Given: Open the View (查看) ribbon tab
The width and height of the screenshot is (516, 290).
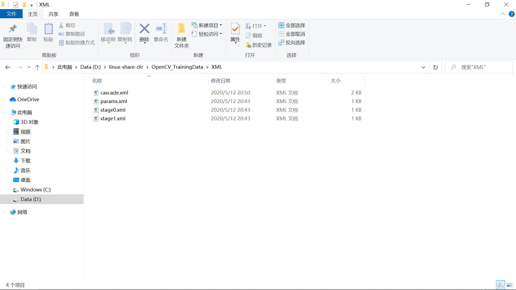Looking at the screenshot, I should [x=74, y=14].
